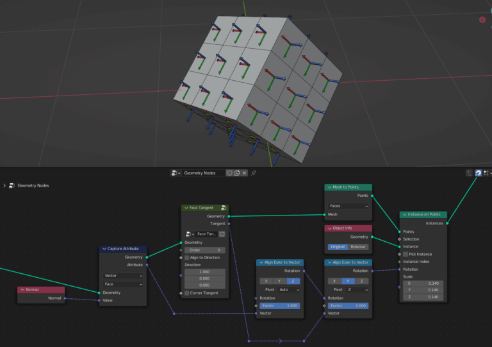Open the node tree browse dropdown in header
492x347 pixels.
(176, 173)
